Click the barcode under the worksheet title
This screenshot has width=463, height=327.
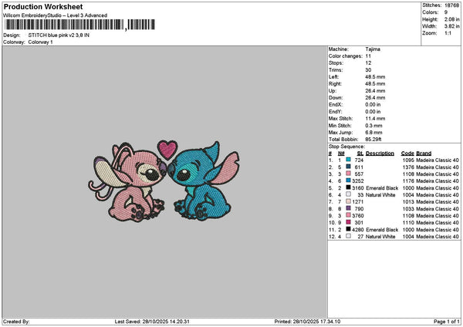(x=80, y=25)
